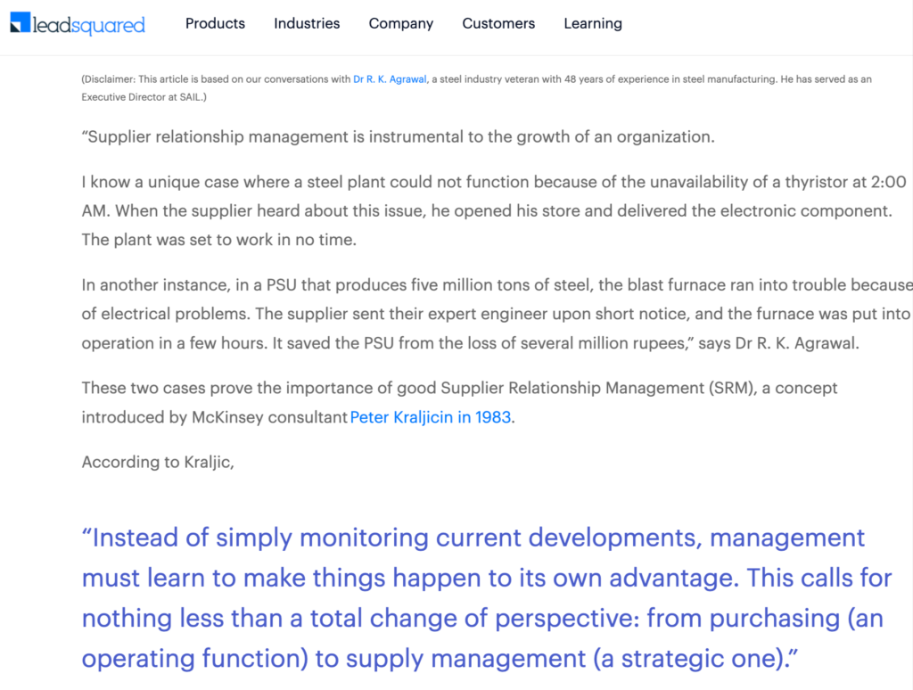The width and height of the screenshot is (913, 690).
Task: Click the opening sentence about supplier relationship management
Action: 398,137
